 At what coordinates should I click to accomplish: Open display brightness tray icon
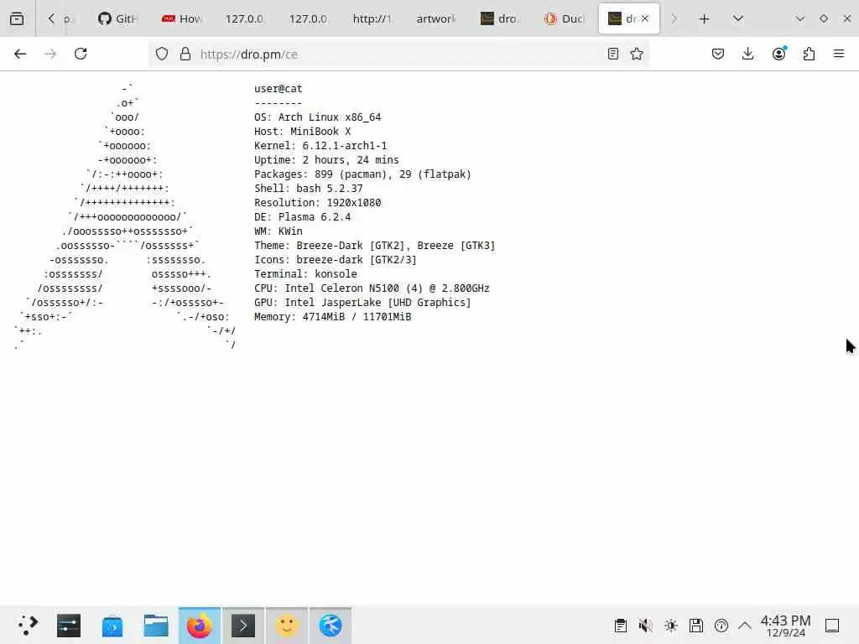click(x=671, y=626)
